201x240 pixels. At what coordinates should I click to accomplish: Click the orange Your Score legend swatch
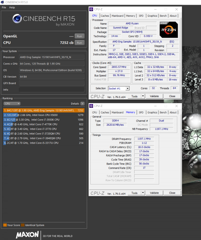(5, 225)
